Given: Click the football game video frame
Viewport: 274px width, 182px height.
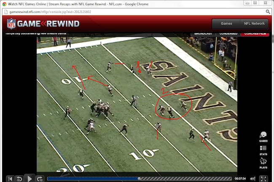Looking at the screenshot, I should [x=137, y=104].
